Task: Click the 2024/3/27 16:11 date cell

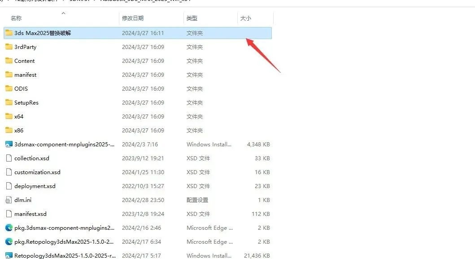Action: 143,33
